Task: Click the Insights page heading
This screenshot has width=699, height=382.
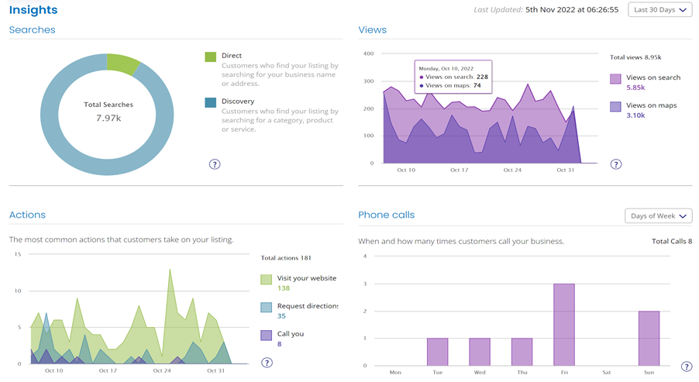Action: [33, 10]
